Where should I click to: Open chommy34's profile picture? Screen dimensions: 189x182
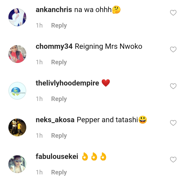click(17, 54)
